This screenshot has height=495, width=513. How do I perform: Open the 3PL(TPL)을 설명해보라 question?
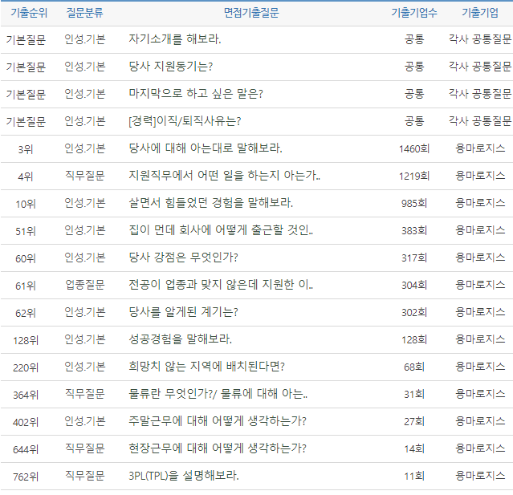pos(184,476)
